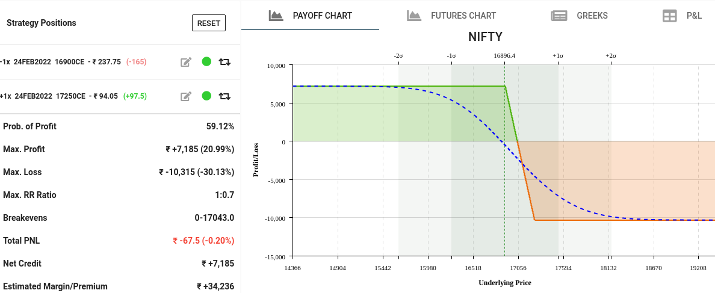Toggle the green dot for 16900CE leg

click(x=206, y=61)
